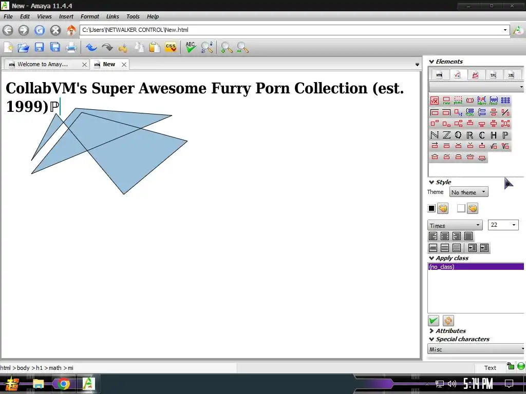This screenshot has width=526, height=394.
Task: Increase paragraph indent
Action: (473, 248)
